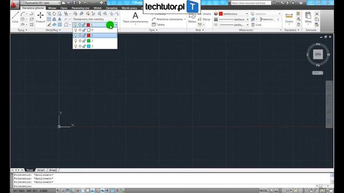Click the keyword search input field
This screenshot has height=193, width=344.
(251, 3)
